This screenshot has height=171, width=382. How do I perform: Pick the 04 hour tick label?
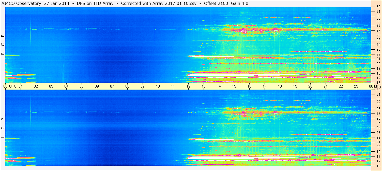pyautogui.click(x=66, y=86)
